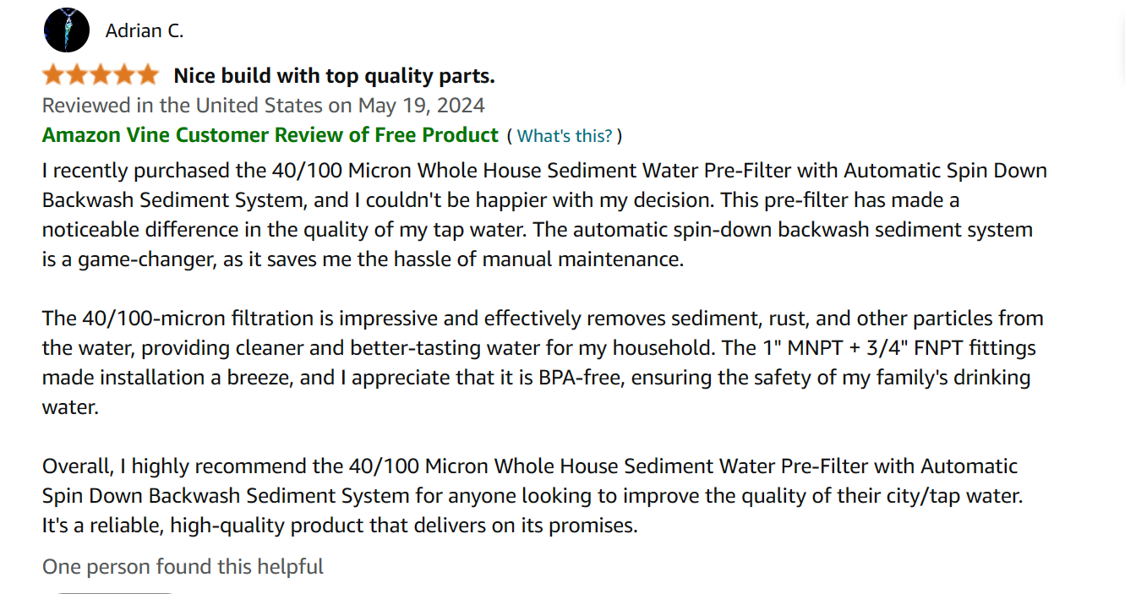Open review title 'Nice build with top quality parts.'
Viewport: 1125px width, 594px height.
pyautogui.click(x=335, y=76)
